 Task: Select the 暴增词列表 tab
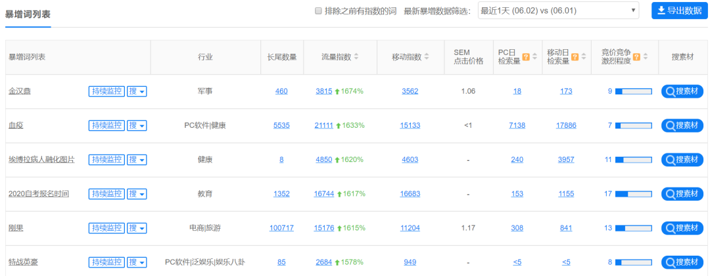point(28,14)
